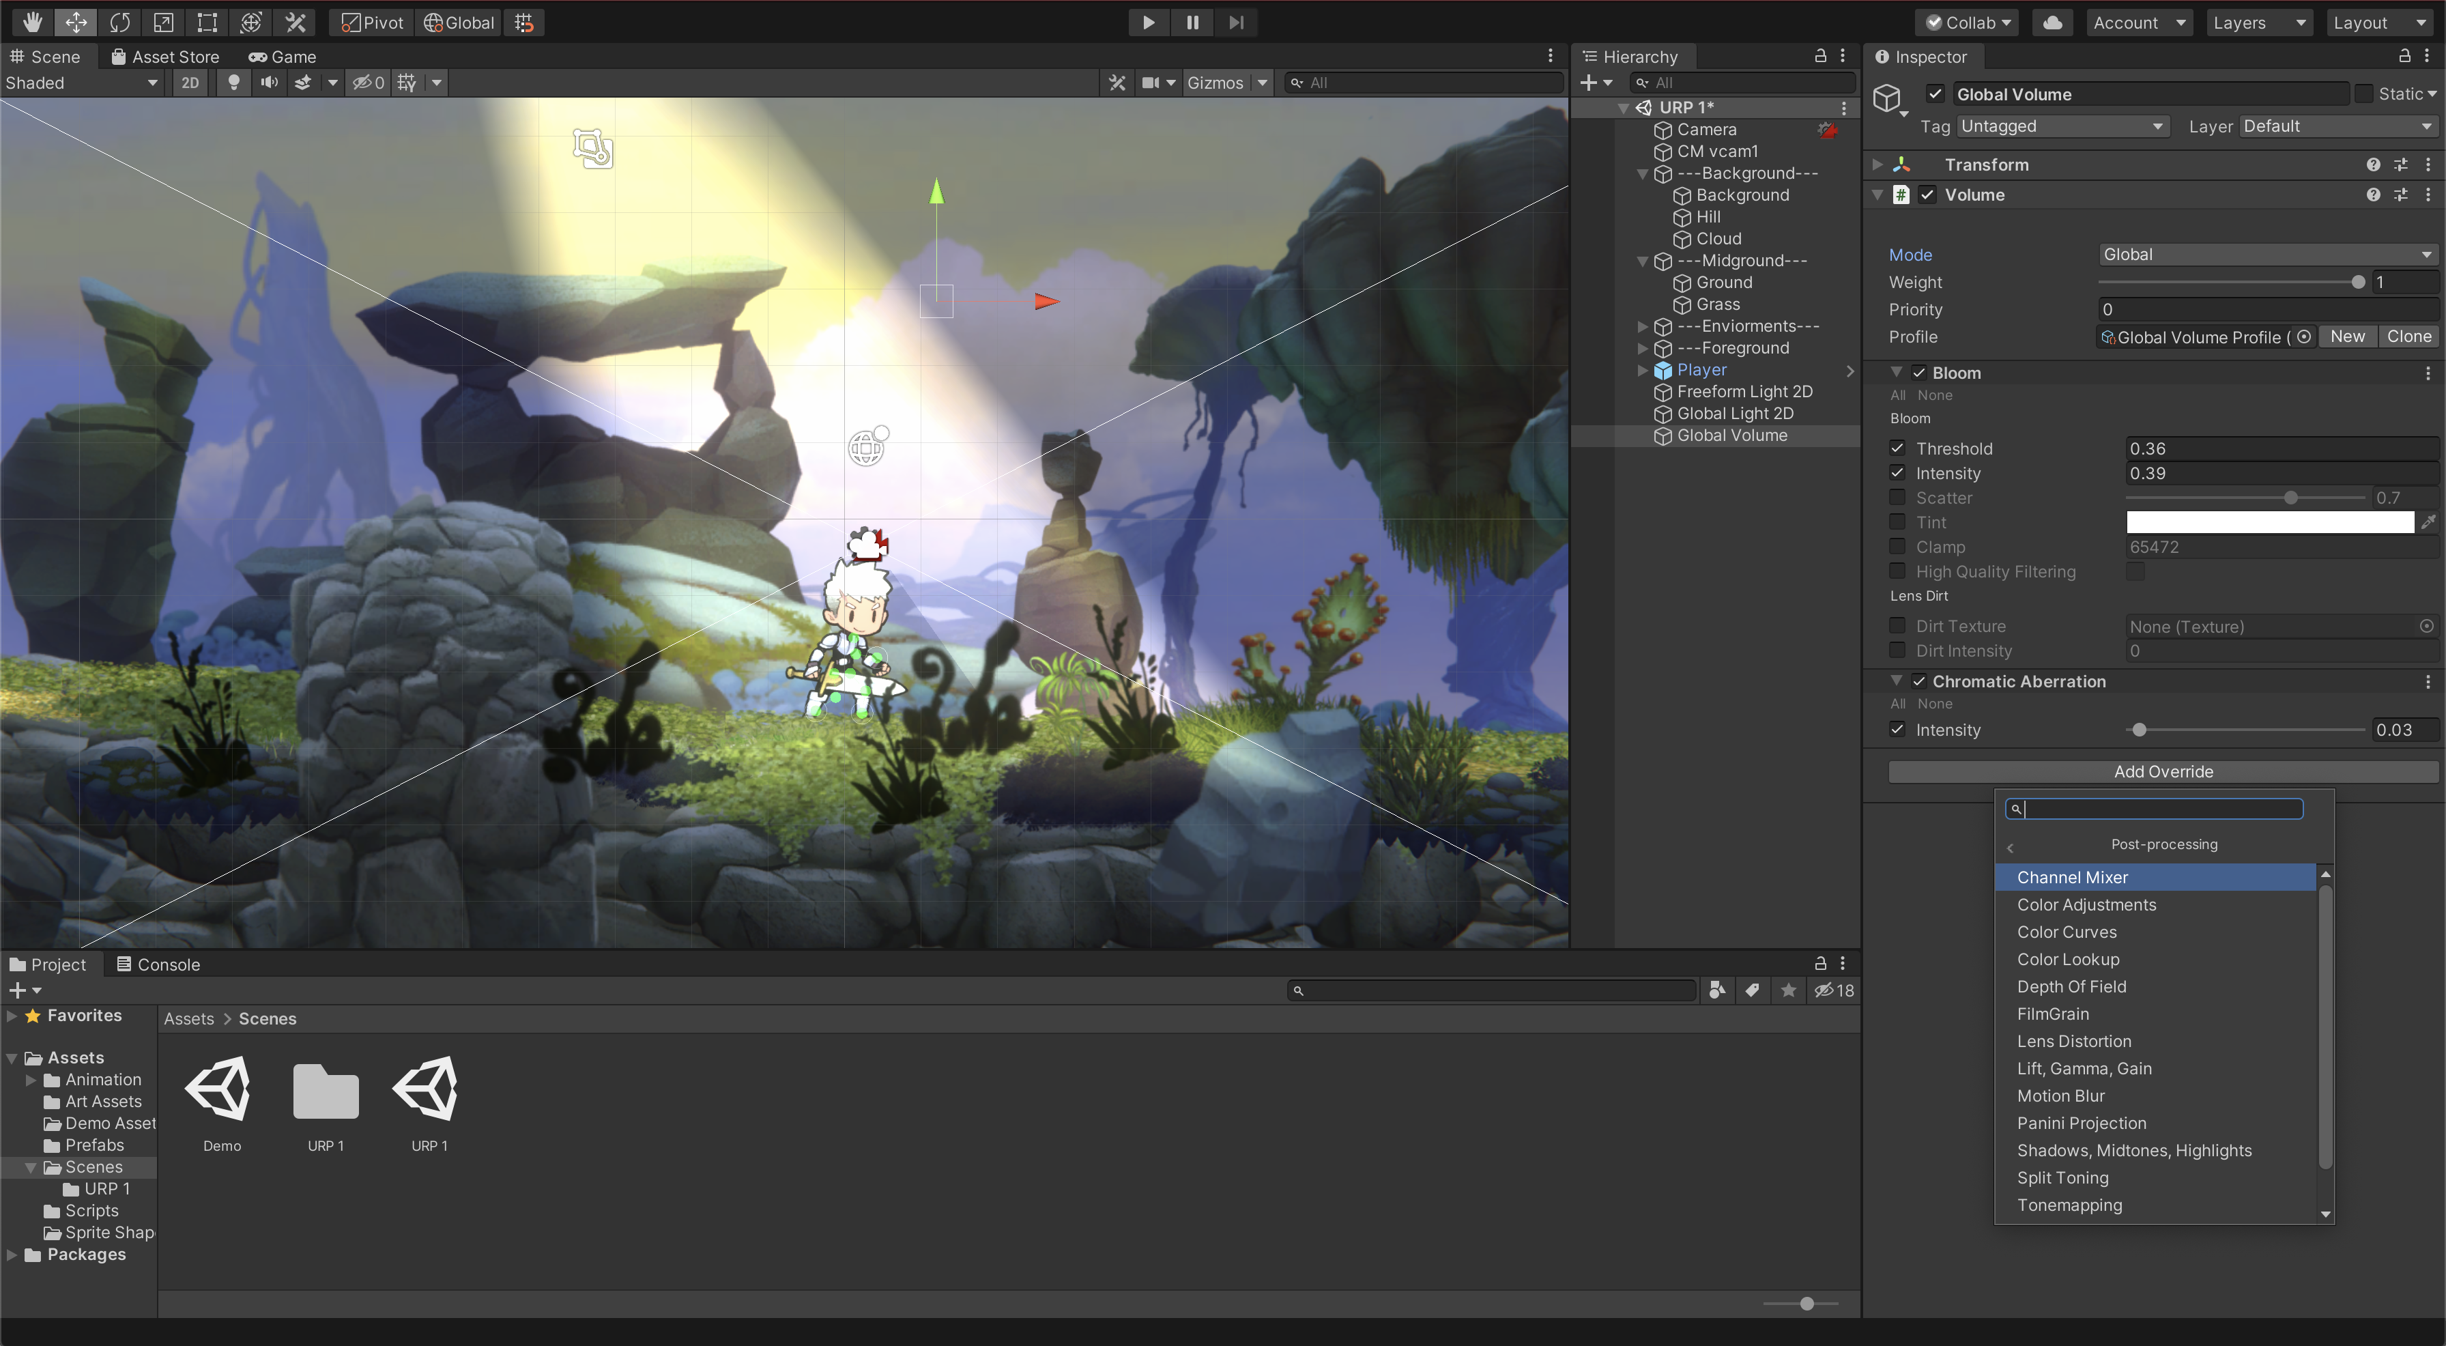Expand the Player object in Hierarchy
The image size is (2446, 1346).
coord(1643,371)
